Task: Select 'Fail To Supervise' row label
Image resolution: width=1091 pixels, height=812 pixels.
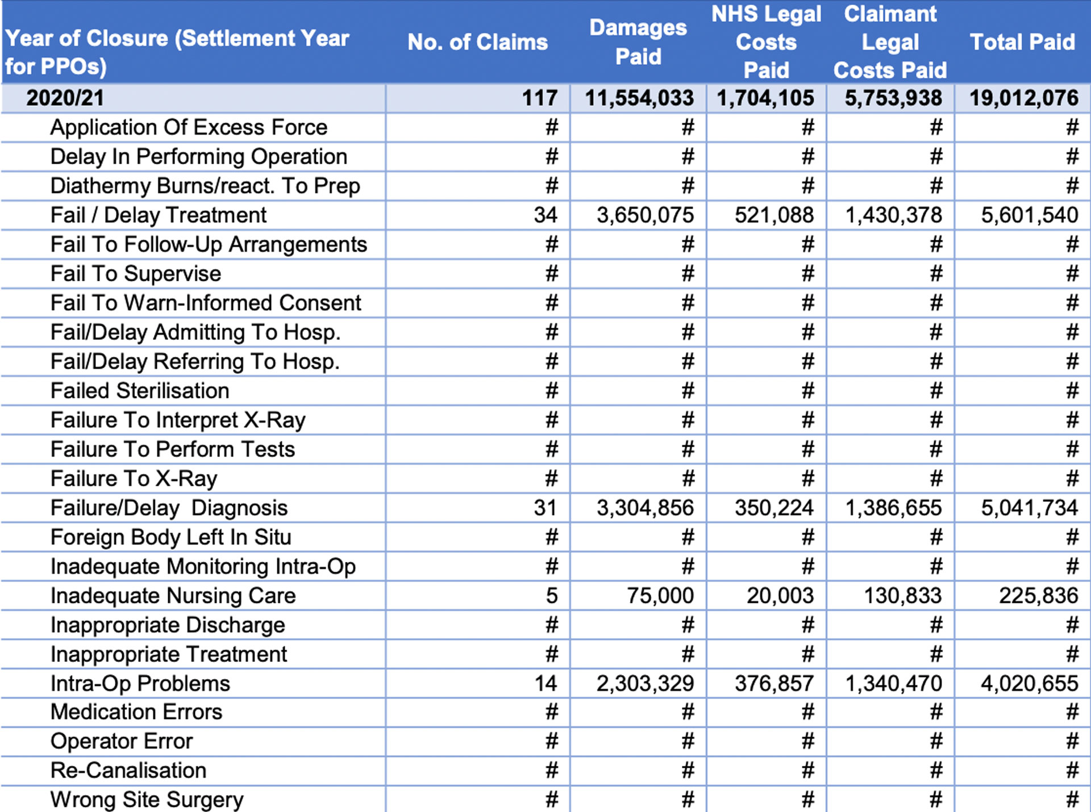Action: (135, 273)
